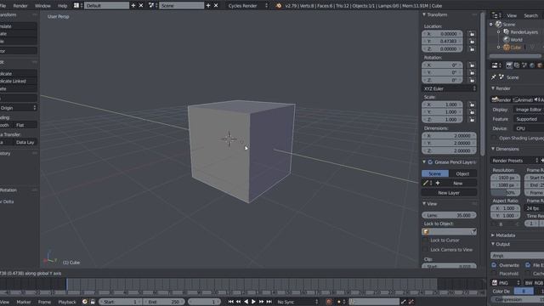544x306 pixels.
Task: Toggle the Overwrite checkbox
Action: pyautogui.click(x=494, y=265)
